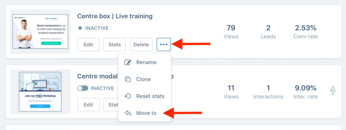Click the Centre box | Live training title
This screenshot has width=346, height=130.
(115, 16)
